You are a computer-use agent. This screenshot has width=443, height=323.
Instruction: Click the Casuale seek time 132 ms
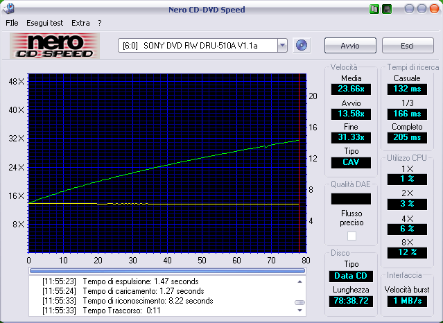(x=407, y=89)
